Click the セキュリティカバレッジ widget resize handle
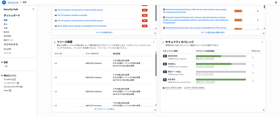The height and width of the screenshot is (117, 280). click(x=263, y=110)
